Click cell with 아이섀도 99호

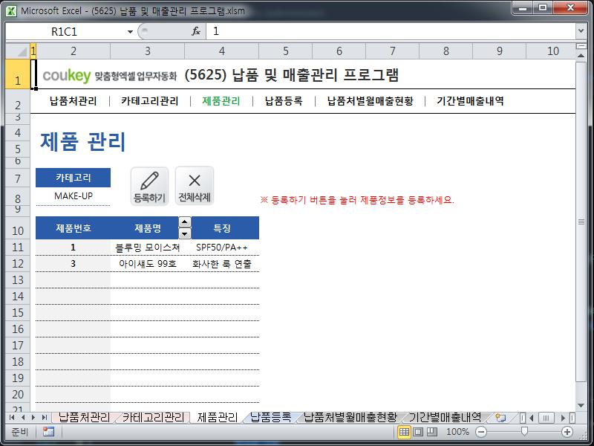point(147,264)
